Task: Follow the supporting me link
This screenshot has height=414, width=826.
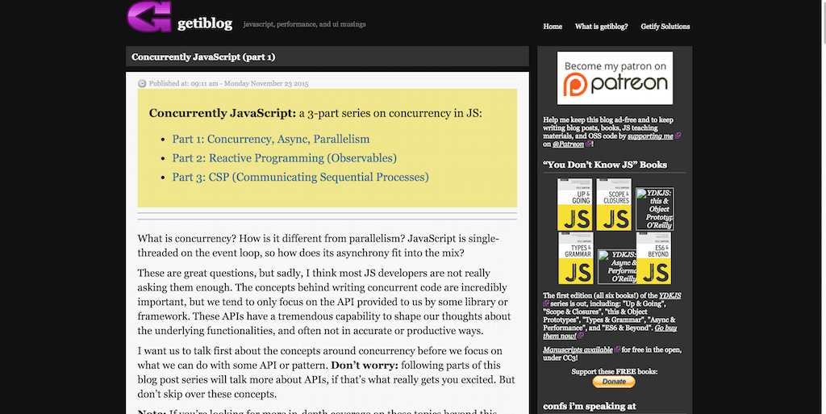Action: 650,136
